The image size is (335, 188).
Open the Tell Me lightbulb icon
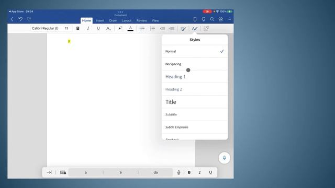[x=204, y=19]
